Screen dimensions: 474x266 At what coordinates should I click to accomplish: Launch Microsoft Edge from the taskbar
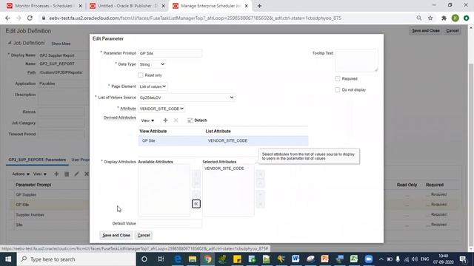178,259
